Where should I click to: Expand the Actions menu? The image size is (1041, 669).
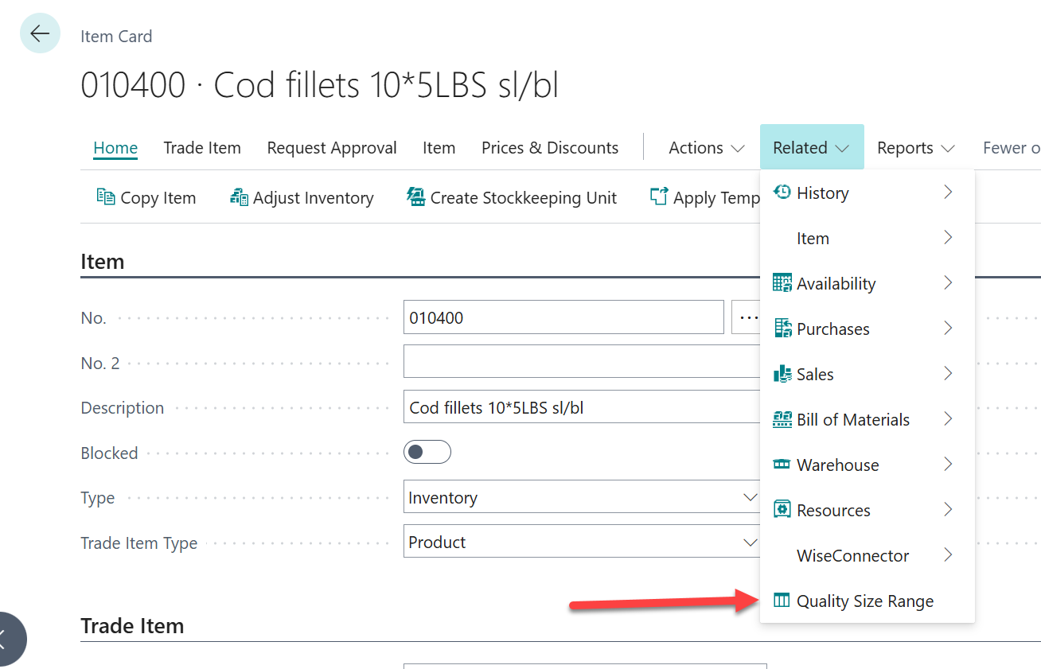706,148
